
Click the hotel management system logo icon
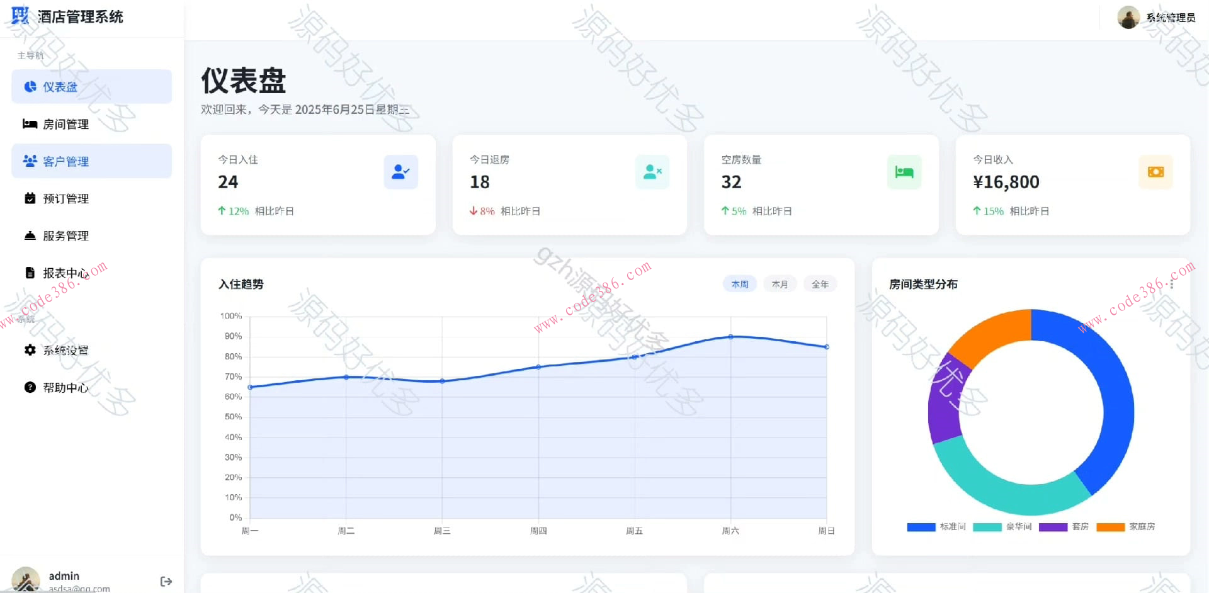pos(20,16)
